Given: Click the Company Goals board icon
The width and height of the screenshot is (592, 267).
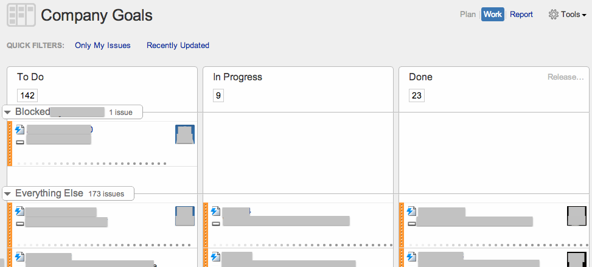Looking at the screenshot, I should 21,15.
